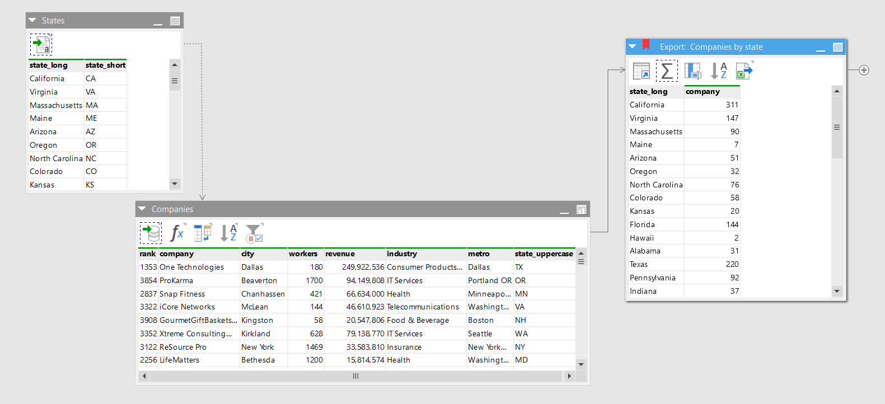Viewport: 885px width, 404px height.
Task: Select the Texas cell in Export table
Action: click(x=656, y=265)
